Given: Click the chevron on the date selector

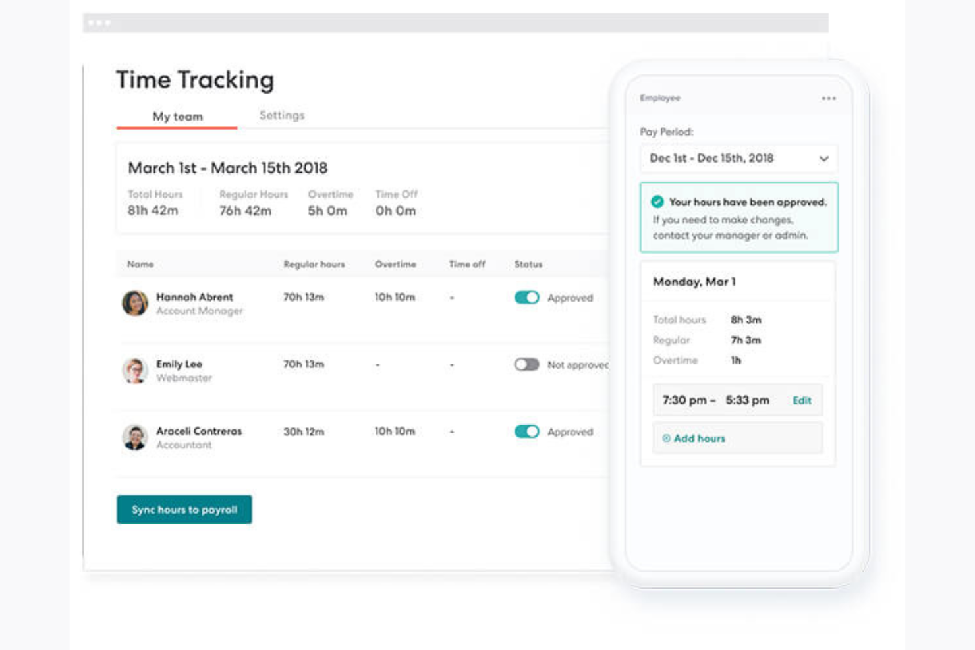Looking at the screenshot, I should pos(823,159).
